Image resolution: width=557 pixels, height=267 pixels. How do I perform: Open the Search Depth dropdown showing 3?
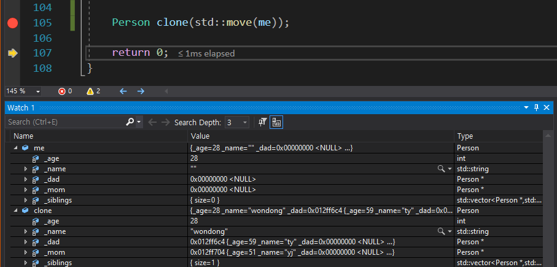click(x=236, y=123)
